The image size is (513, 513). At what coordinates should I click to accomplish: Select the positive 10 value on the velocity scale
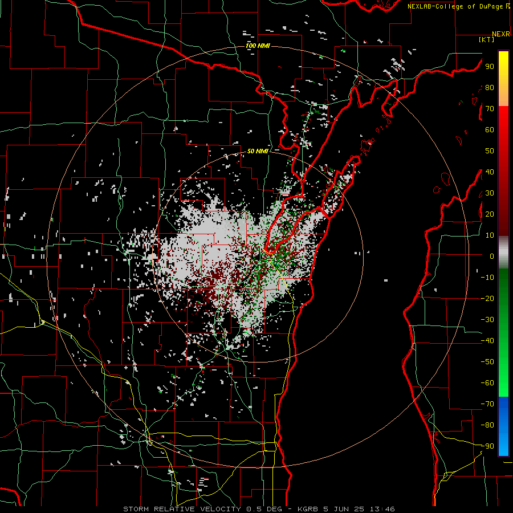pos(490,235)
